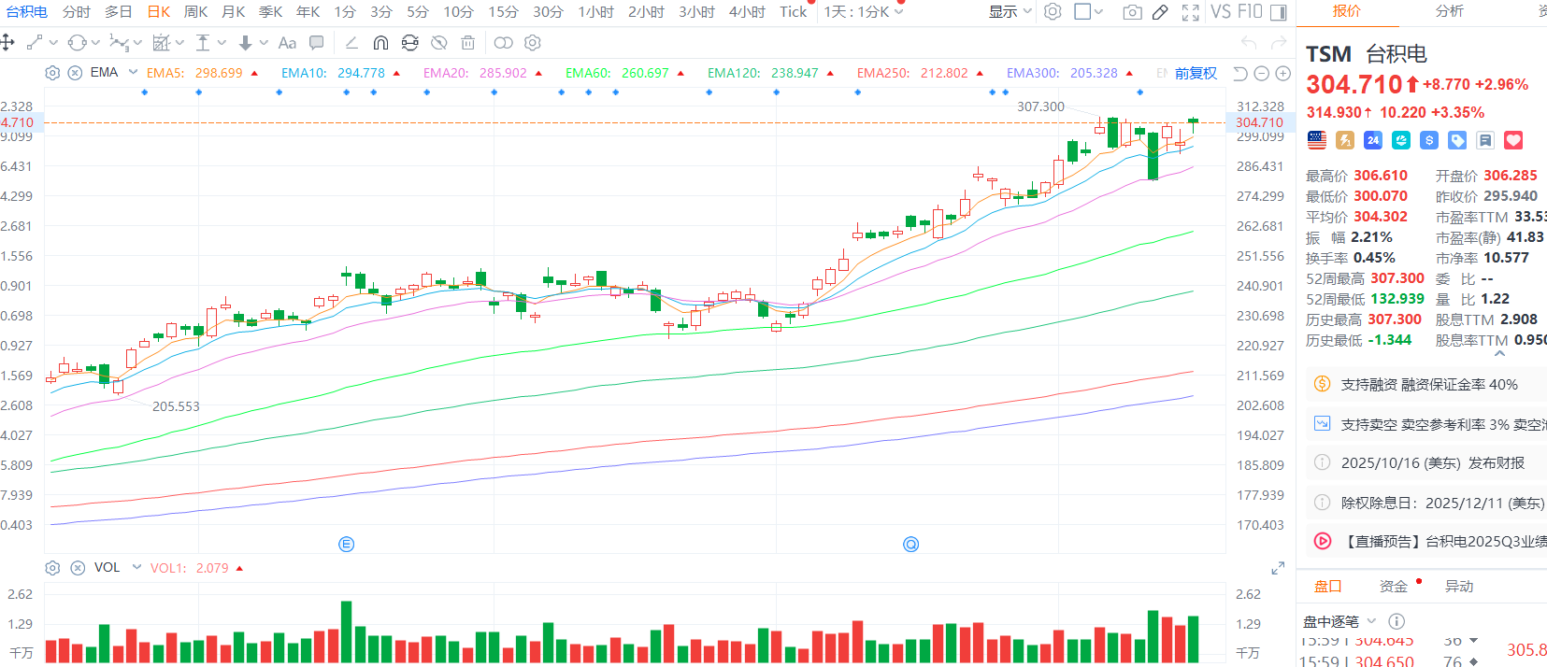Image resolution: width=1547 pixels, height=667 pixels.
Task: Open the 分析 analysis tab
Action: [x=1450, y=10]
